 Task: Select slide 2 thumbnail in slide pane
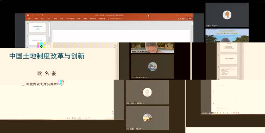tap(37, 40)
